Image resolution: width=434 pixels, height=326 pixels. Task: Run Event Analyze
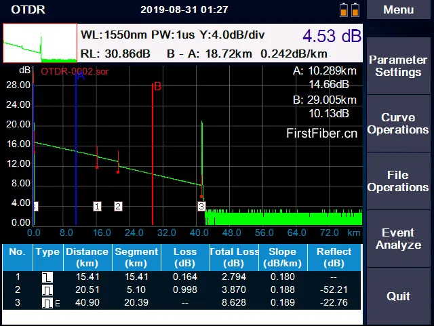tap(399, 239)
